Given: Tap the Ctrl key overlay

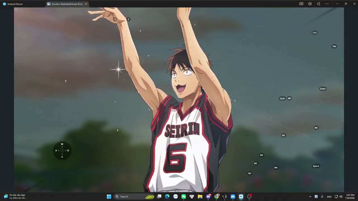Looking at the screenshot, I should click(x=315, y=33).
